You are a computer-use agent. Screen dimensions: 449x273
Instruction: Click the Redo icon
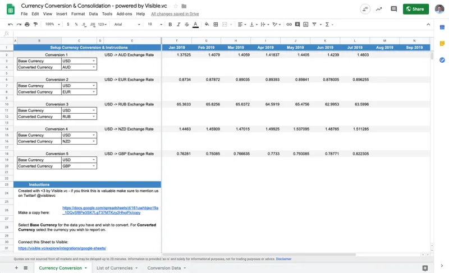19,25
